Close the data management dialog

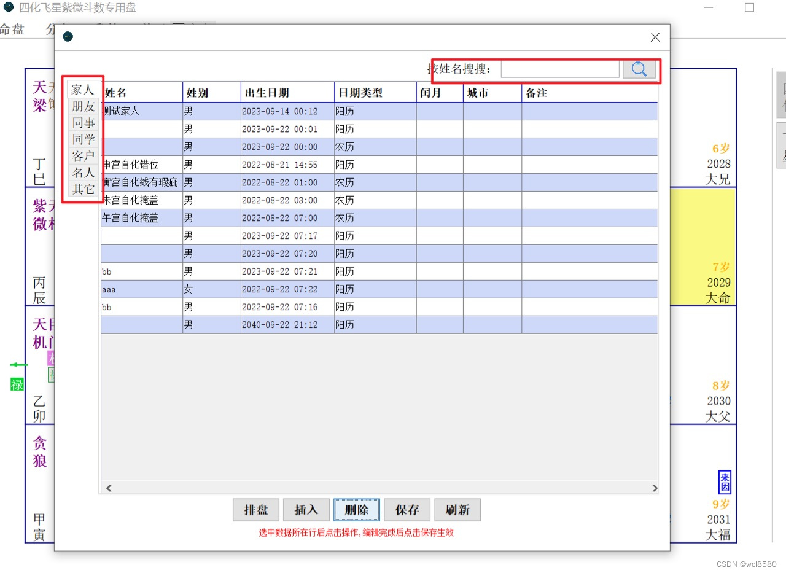[655, 37]
